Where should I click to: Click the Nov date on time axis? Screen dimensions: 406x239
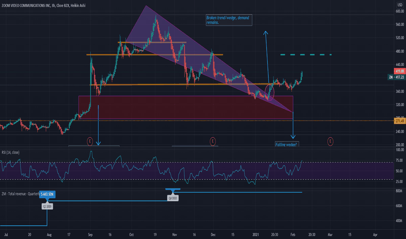pos(175,235)
